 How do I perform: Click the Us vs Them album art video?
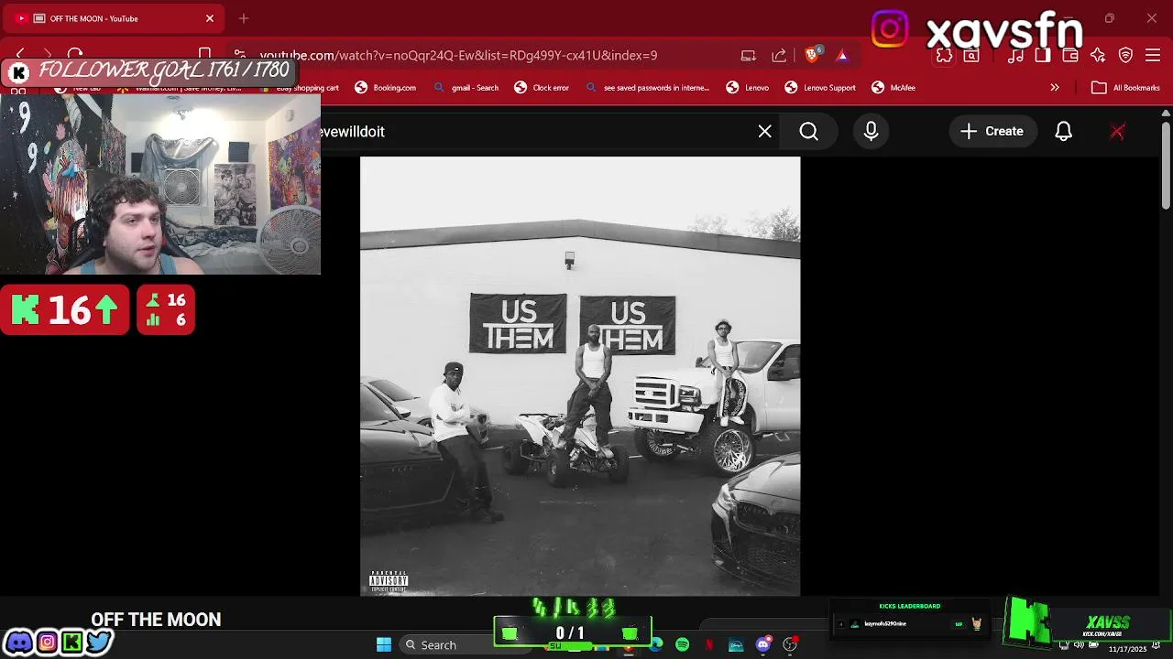(x=580, y=376)
